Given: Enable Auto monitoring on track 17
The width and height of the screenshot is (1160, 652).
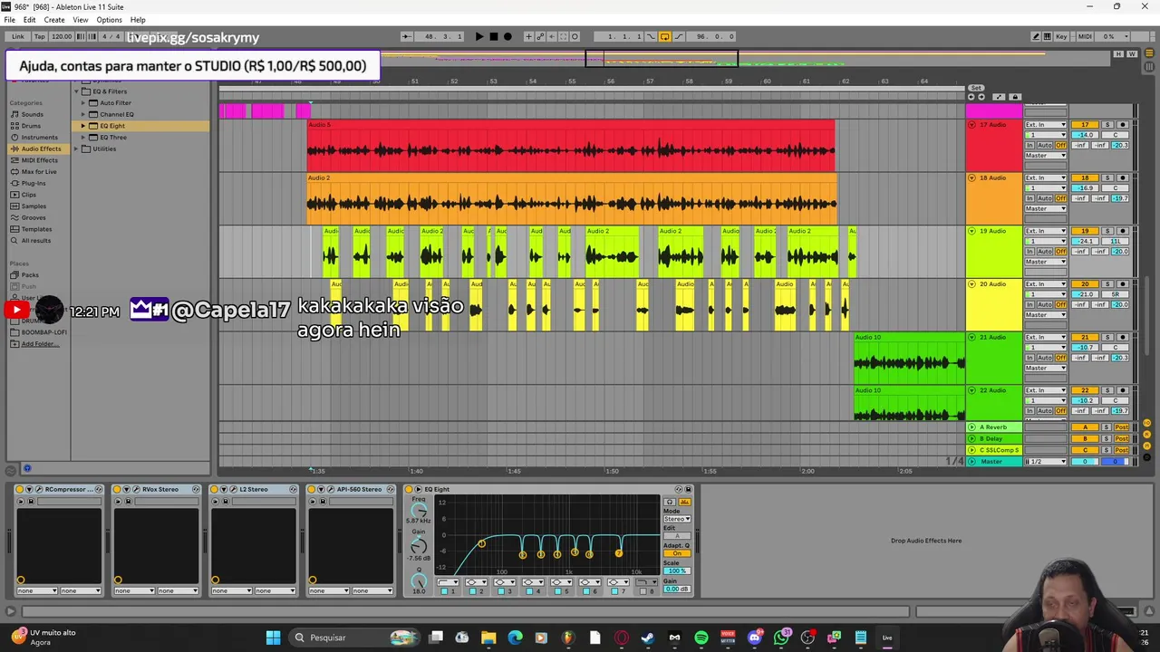Looking at the screenshot, I should coord(1045,145).
